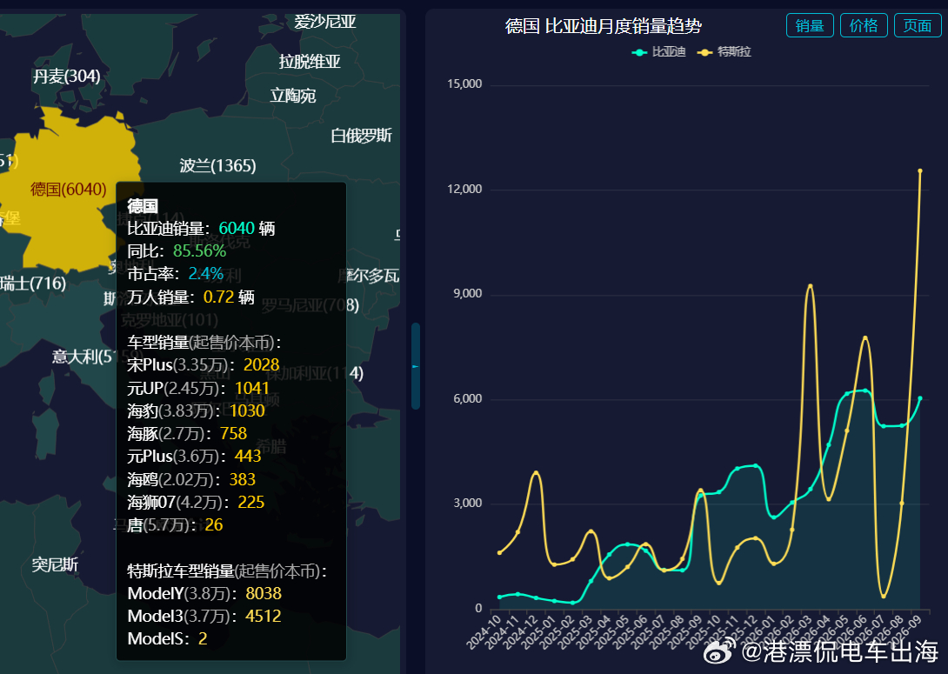Click the 3,000 y-axis label
948x674 pixels.
click(467, 504)
